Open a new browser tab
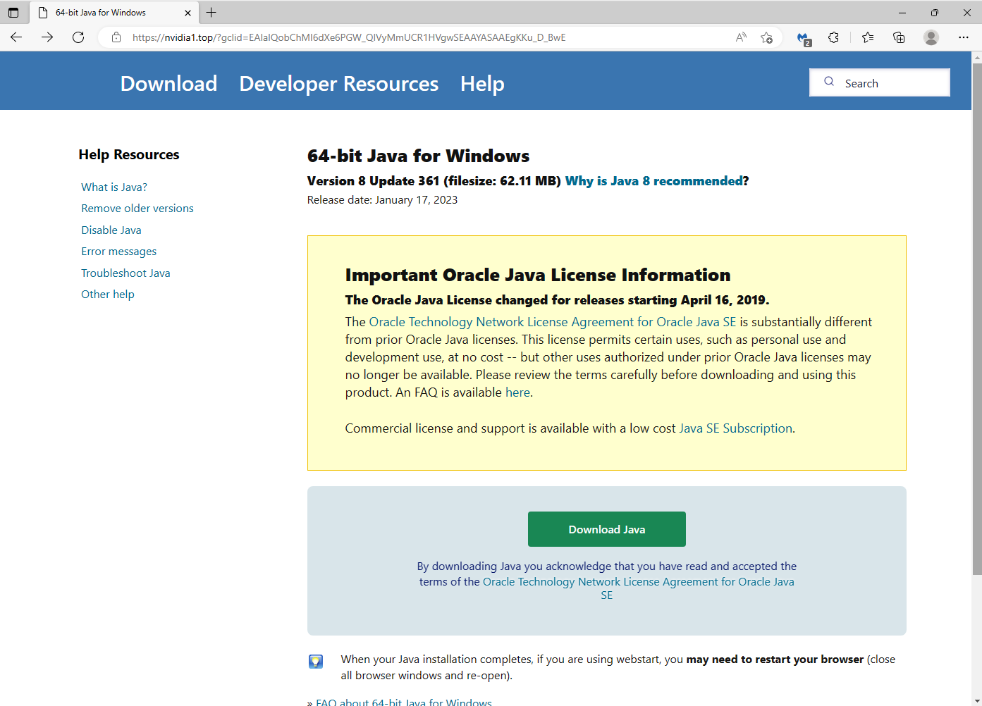The height and width of the screenshot is (706, 982). coord(211,12)
